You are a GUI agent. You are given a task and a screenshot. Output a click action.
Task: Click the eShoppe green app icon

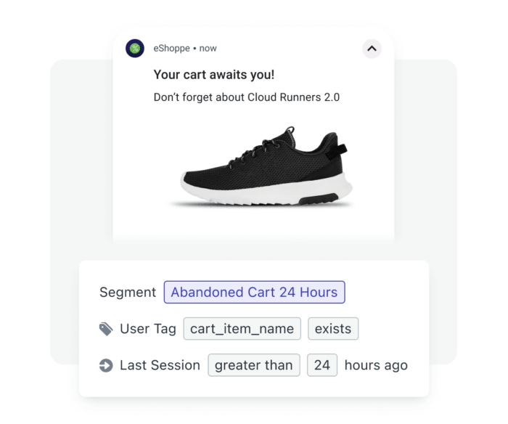135,49
